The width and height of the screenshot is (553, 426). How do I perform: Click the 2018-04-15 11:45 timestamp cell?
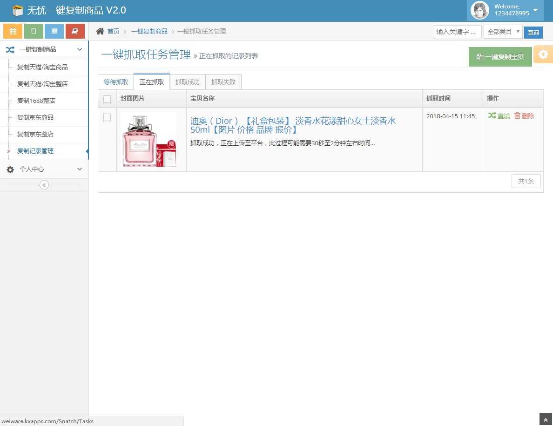pos(451,116)
